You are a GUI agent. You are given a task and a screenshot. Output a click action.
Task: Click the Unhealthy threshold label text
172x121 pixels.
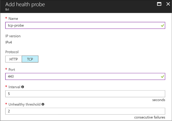(24, 104)
